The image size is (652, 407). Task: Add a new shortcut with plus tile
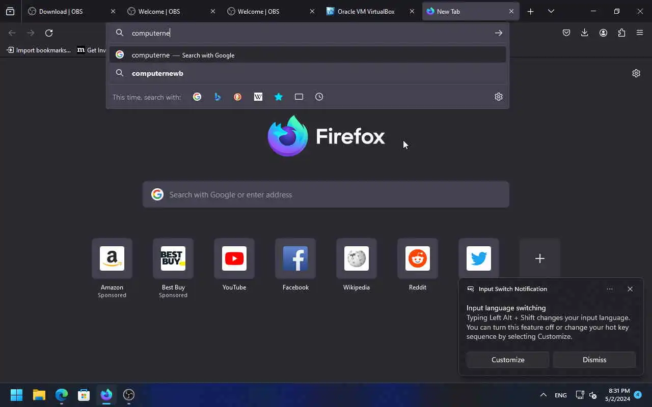point(540,258)
